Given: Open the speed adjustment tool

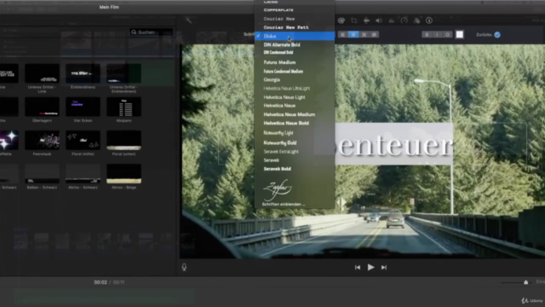Looking at the screenshot, I should click(404, 20).
